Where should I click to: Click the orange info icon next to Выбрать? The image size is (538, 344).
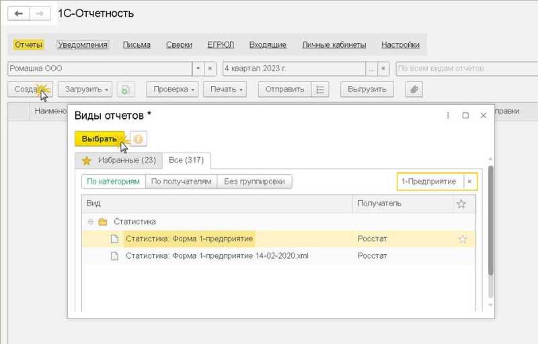click(x=139, y=139)
